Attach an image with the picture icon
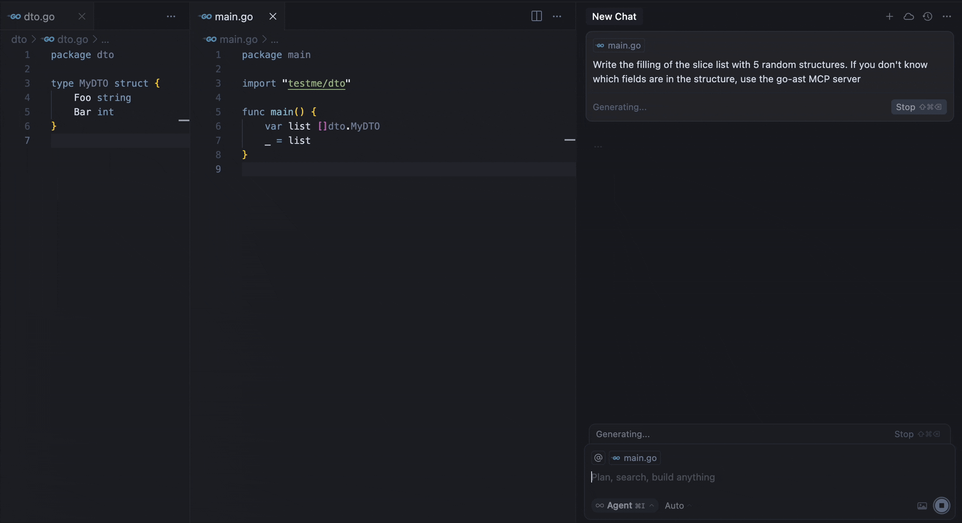The width and height of the screenshot is (962, 523). (x=922, y=506)
